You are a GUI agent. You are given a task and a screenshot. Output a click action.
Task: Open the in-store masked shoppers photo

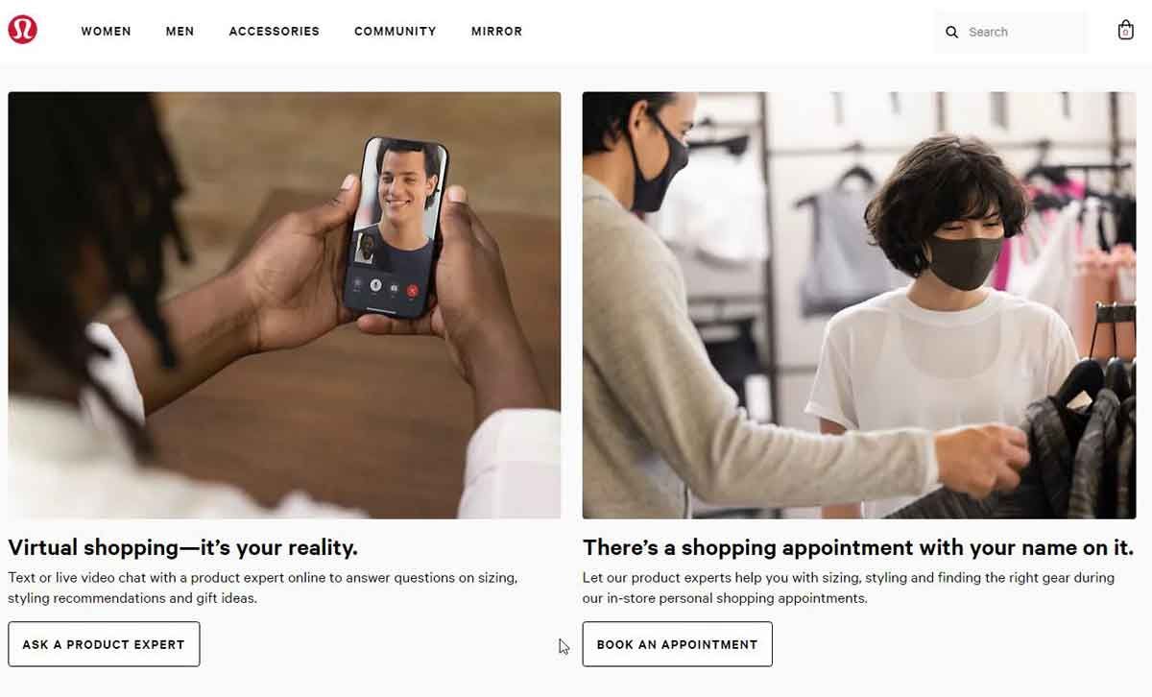tap(859, 305)
